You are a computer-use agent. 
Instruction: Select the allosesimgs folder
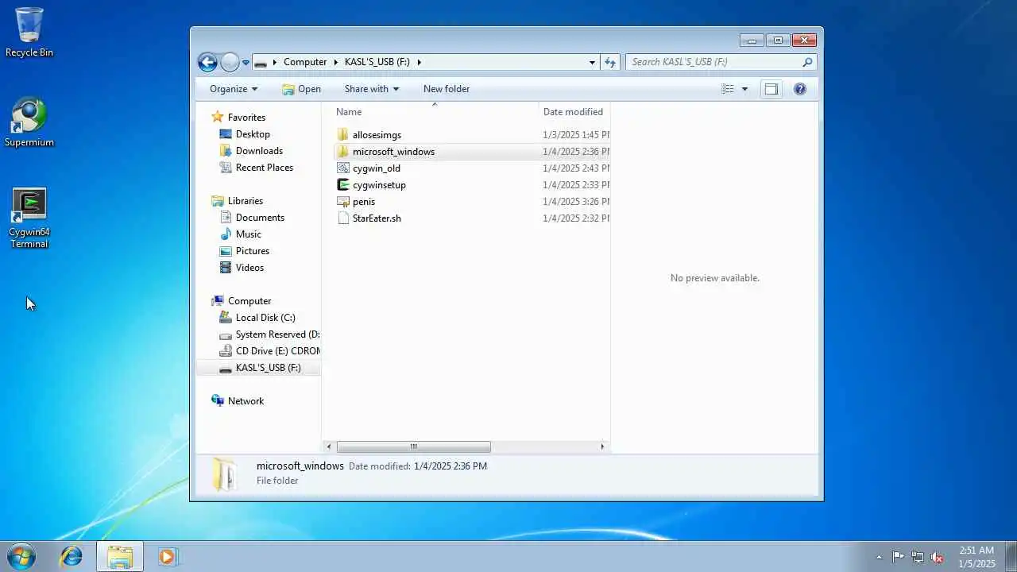click(377, 135)
